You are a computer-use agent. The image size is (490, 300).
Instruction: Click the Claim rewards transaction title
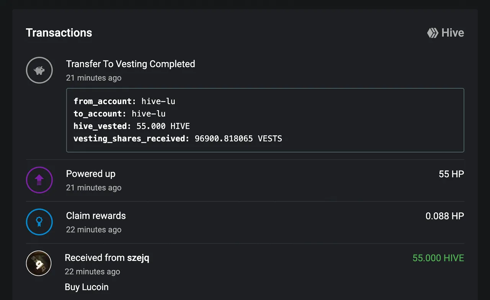point(96,216)
